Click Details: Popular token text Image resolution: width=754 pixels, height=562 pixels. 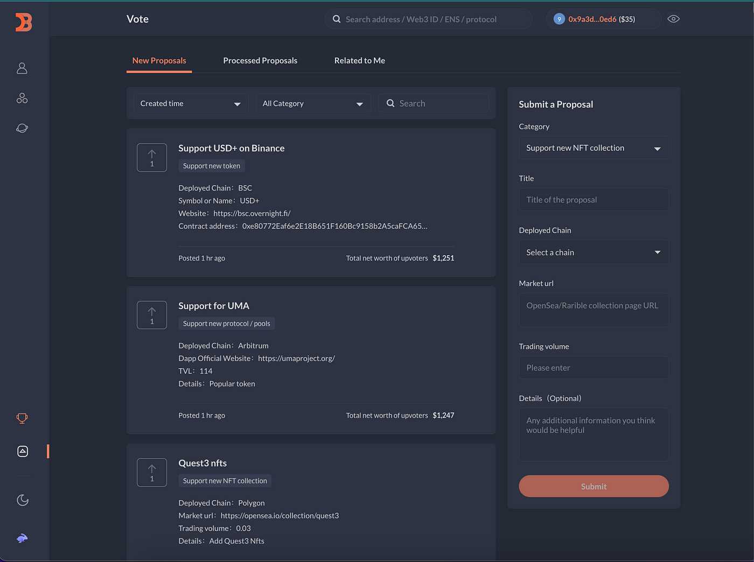(x=217, y=384)
